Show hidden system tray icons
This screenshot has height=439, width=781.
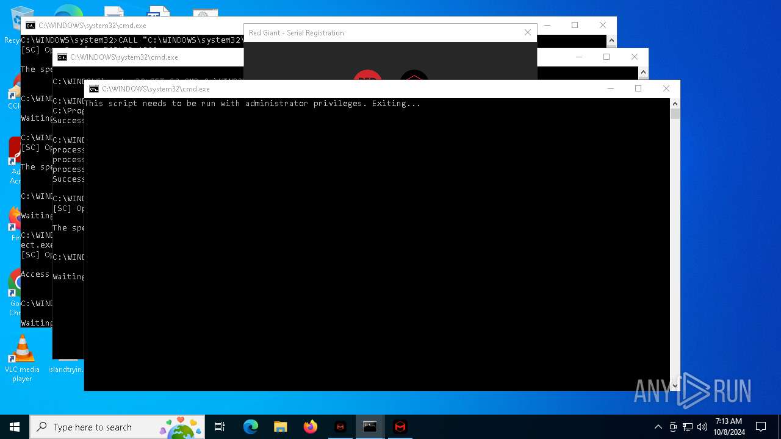[658, 427]
